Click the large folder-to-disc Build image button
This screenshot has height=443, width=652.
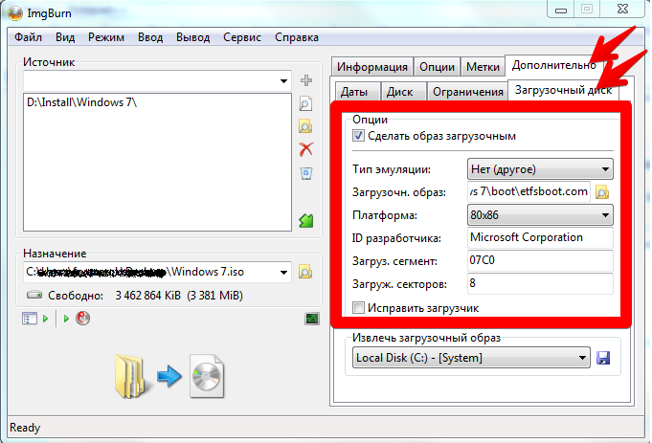(169, 376)
